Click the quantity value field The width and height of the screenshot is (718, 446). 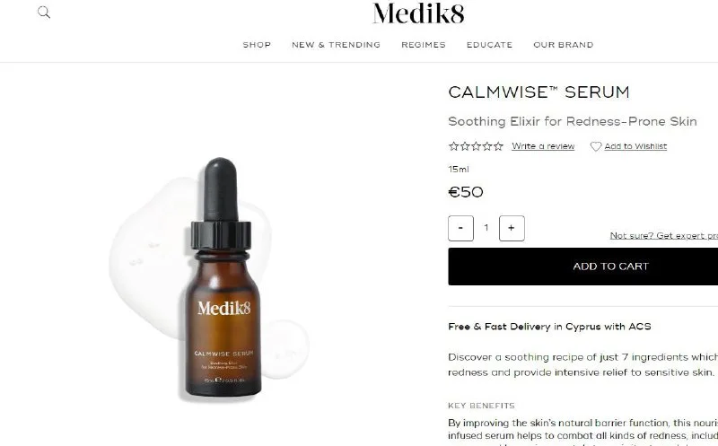486,228
